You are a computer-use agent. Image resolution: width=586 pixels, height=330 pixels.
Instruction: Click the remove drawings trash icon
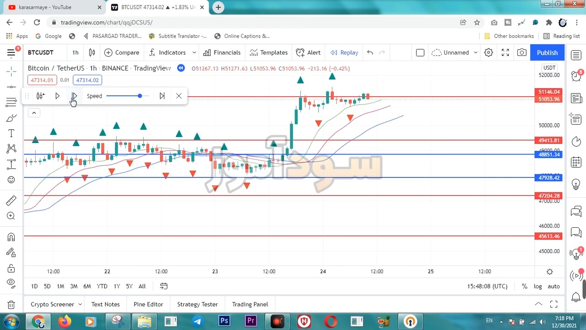[11, 305]
